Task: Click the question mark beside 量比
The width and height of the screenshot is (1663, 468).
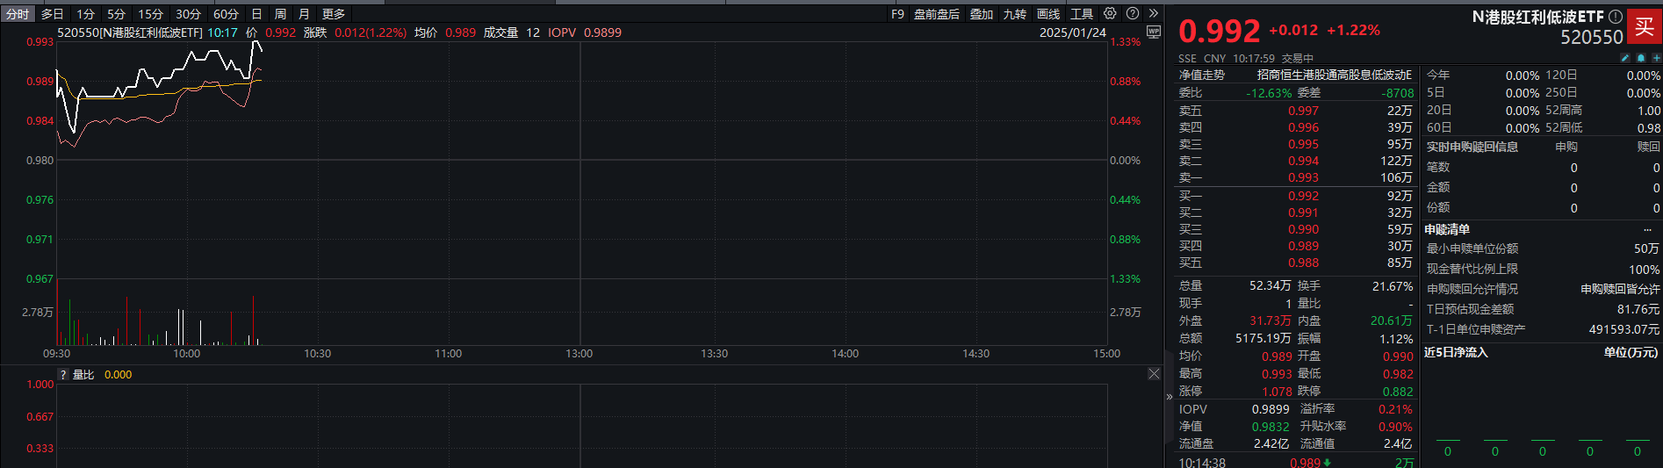Action: point(63,375)
